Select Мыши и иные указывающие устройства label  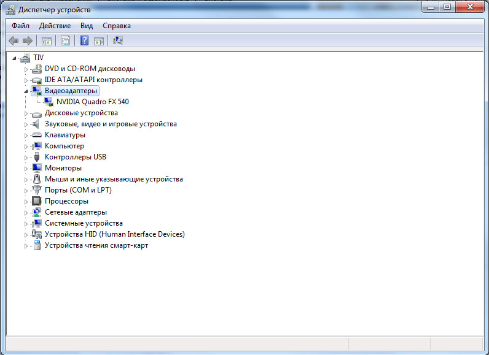pos(114,179)
